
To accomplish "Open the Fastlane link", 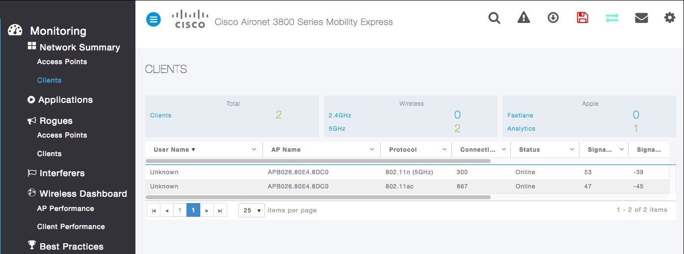I will [520, 115].
